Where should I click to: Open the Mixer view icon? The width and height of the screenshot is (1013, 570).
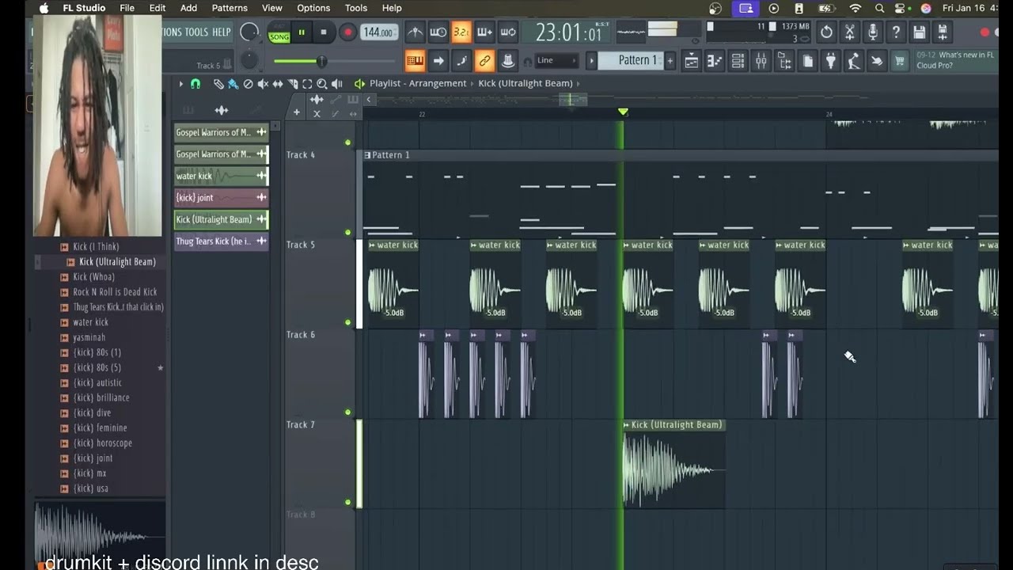pos(761,61)
